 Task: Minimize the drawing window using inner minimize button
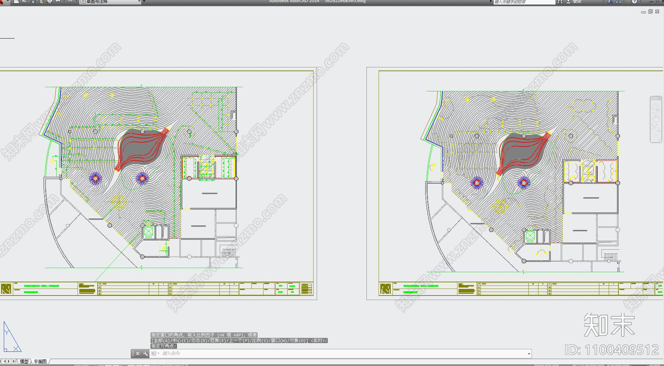pos(643,12)
